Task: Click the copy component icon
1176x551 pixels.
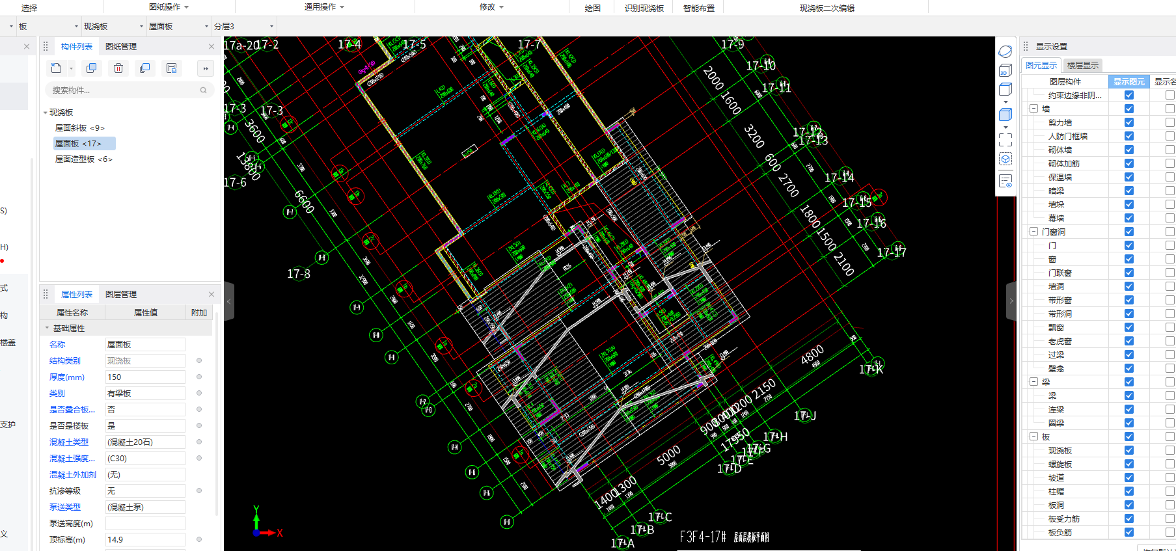Action: pos(92,68)
